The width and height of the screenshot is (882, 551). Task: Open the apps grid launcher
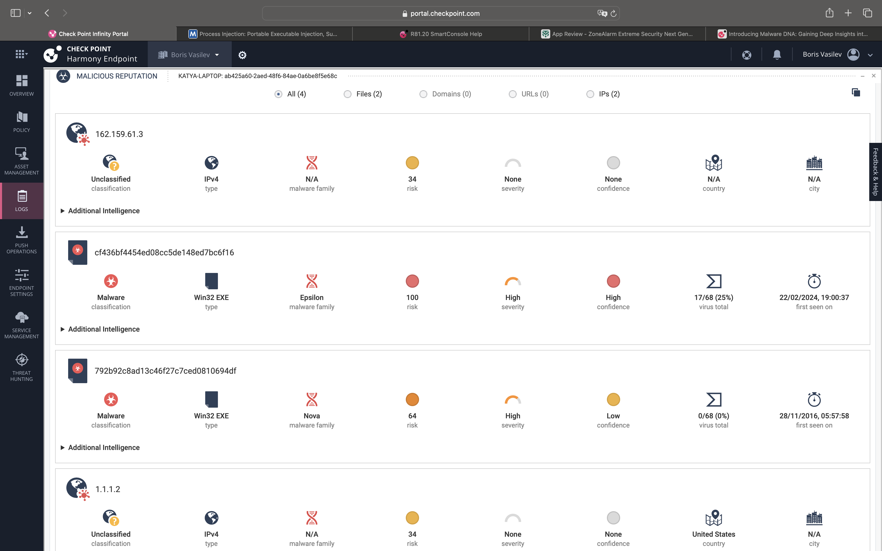point(21,54)
